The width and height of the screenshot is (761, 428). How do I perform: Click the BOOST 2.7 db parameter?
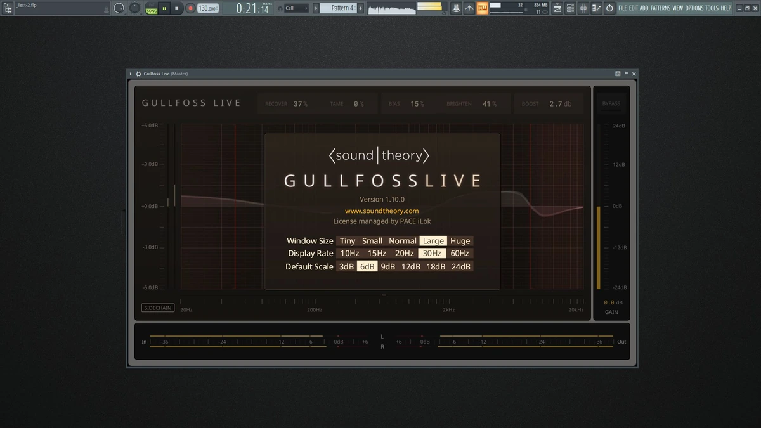[547, 103]
